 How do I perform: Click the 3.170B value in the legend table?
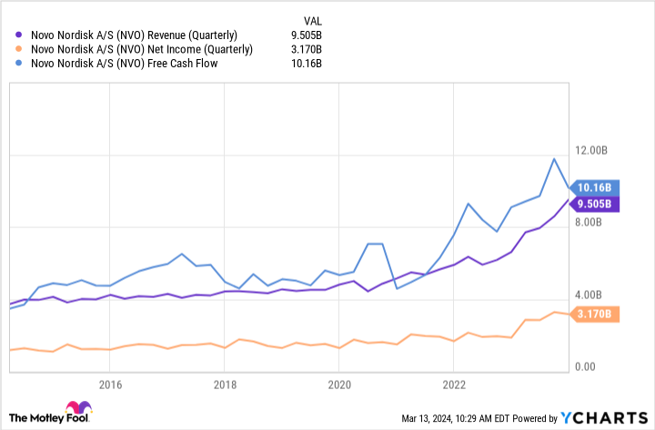point(307,49)
